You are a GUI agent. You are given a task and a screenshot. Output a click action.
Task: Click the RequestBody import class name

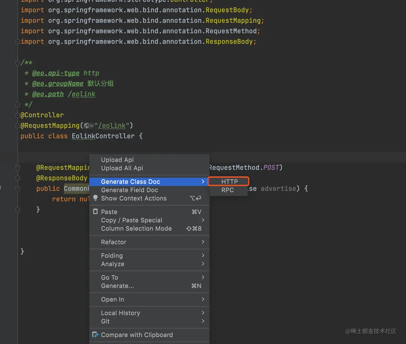[x=227, y=10]
